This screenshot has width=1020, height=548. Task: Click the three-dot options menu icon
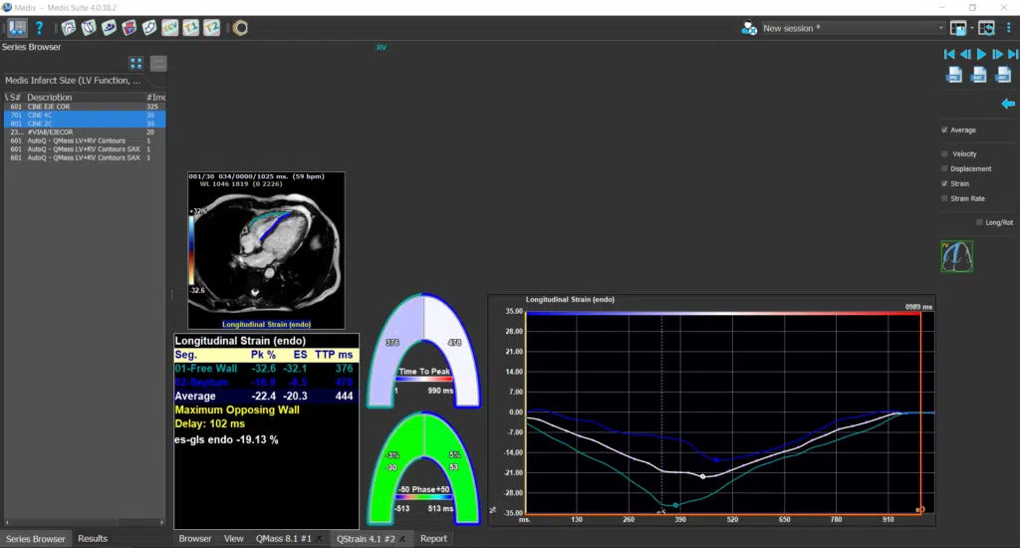1010,28
